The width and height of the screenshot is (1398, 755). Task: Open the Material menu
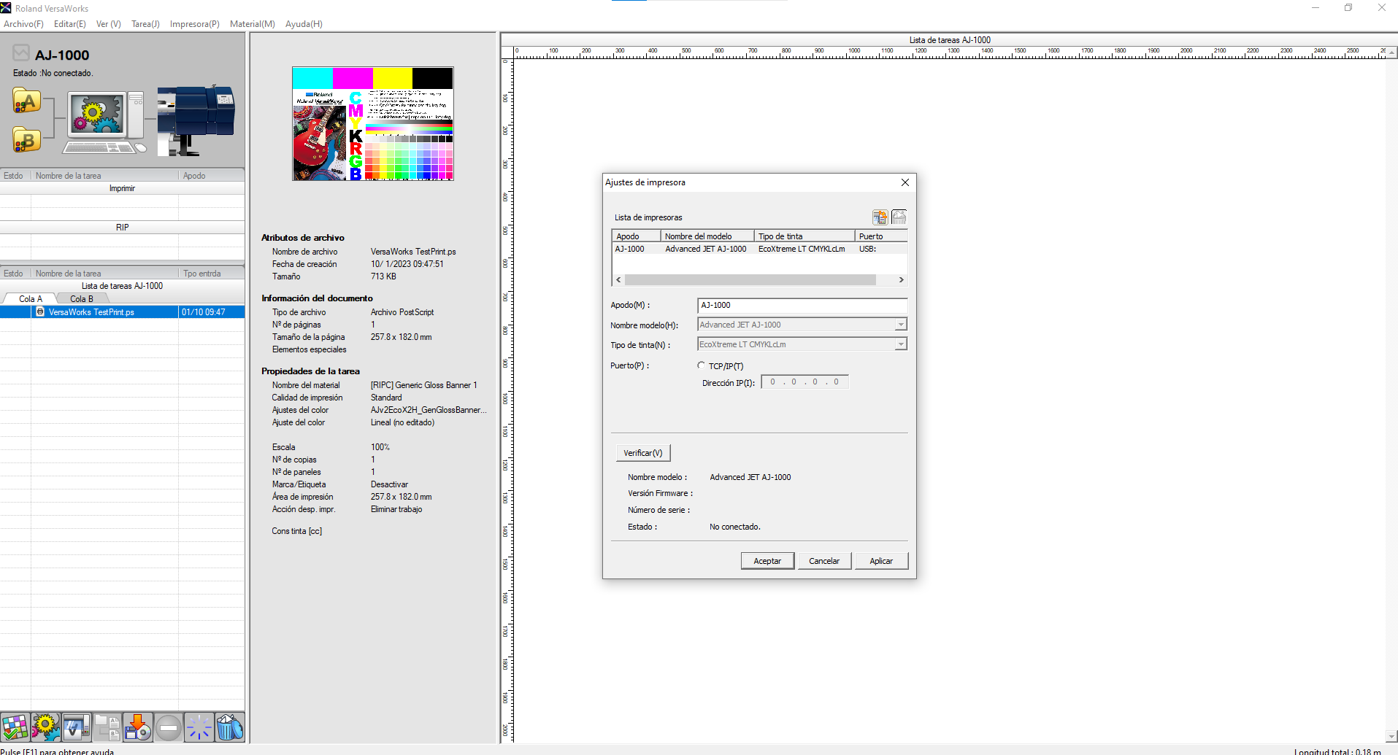(253, 24)
